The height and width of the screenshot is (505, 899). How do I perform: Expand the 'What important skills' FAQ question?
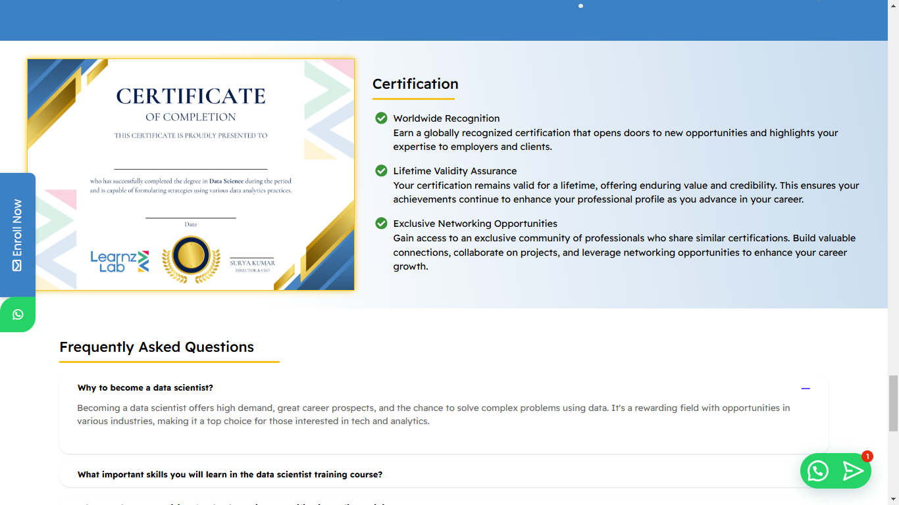tap(230, 475)
